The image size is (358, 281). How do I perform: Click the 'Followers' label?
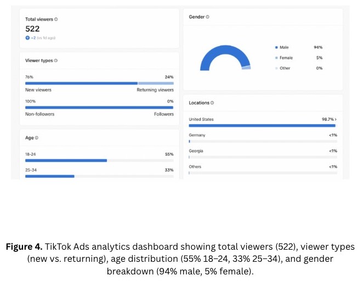tap(164, 114)
